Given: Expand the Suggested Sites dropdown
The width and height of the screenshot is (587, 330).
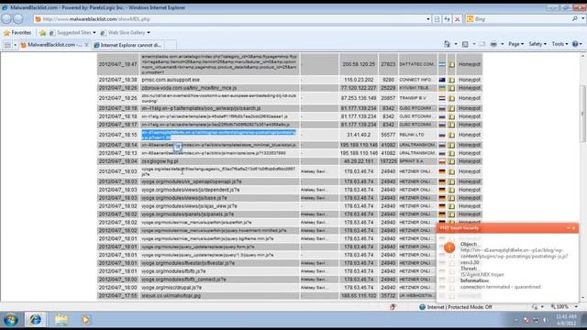Looking at the screenshot, I should point(94,33).
